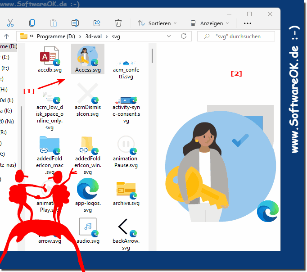Click the Copy icon in toolbar
Image resolution: width=307 pixels, height=272 pixels.
pyautogui.click(x=32, y=23)
